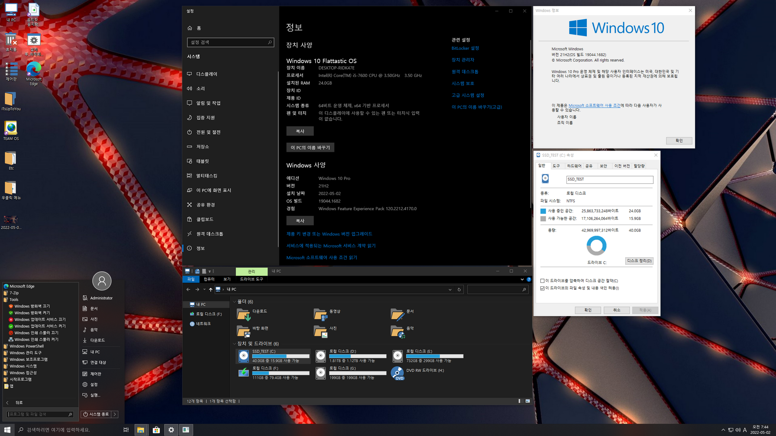
Task: Select SSD_TEST (C:) drive in Explorer
Action: pos(274,356)
